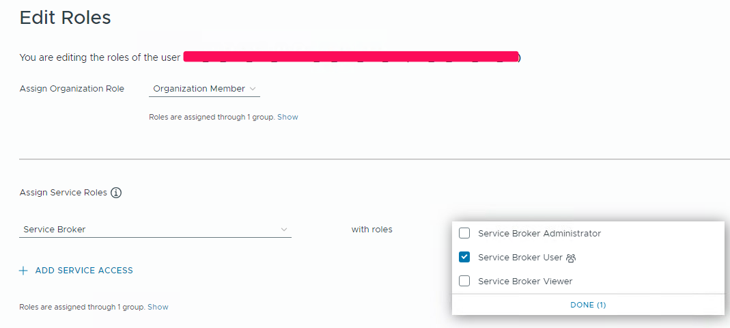Click the ADD SERVICE ACCESS text
The height and width of the screenshot is (328, 730).
click(x=84, y=271)
